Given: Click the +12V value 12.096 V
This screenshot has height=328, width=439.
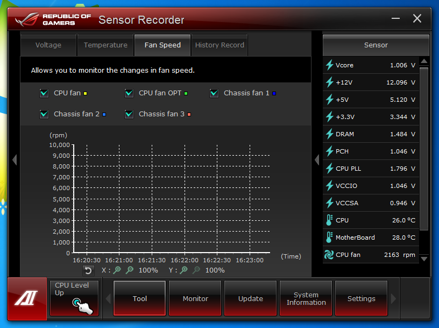Looking at the screenshot, I should click(401, 82).
